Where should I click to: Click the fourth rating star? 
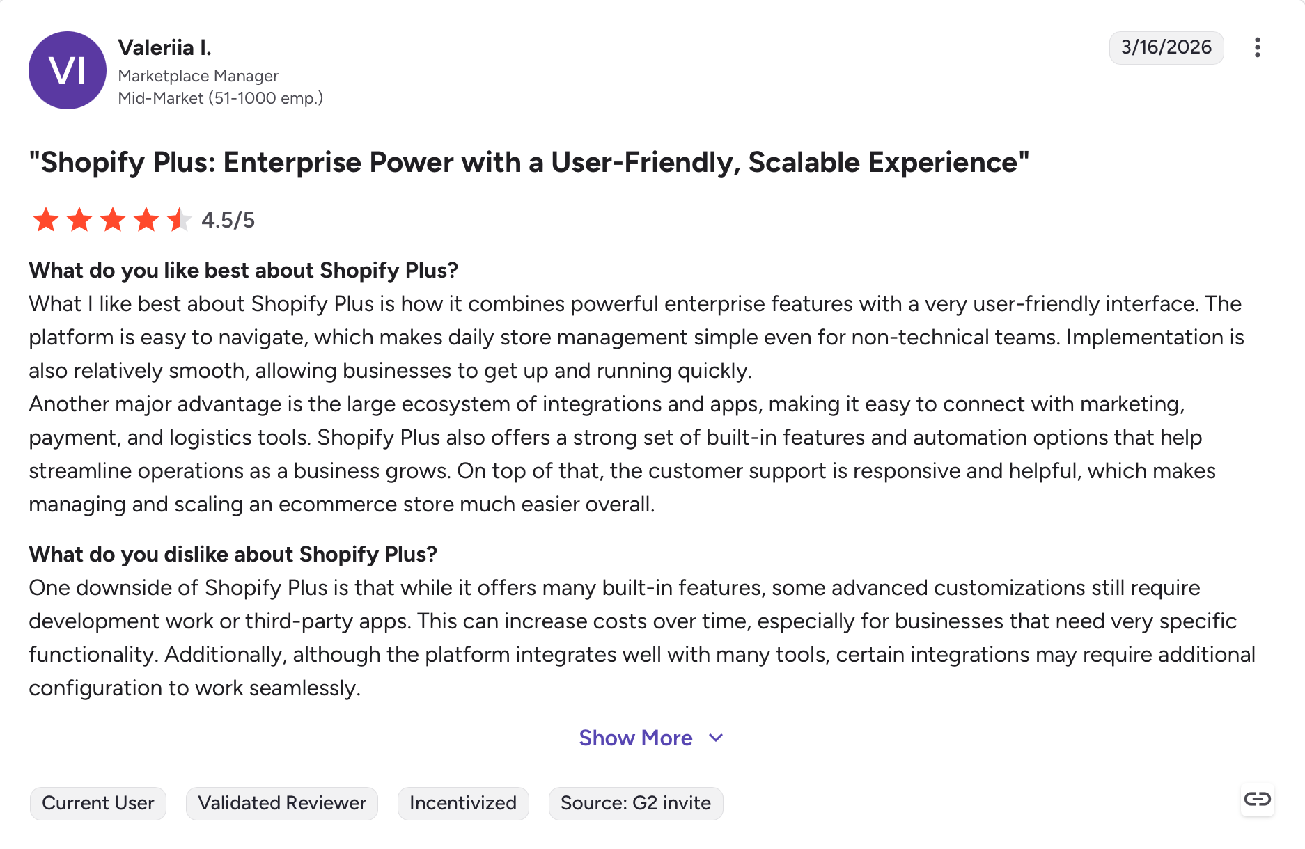(x=146, y=220)
